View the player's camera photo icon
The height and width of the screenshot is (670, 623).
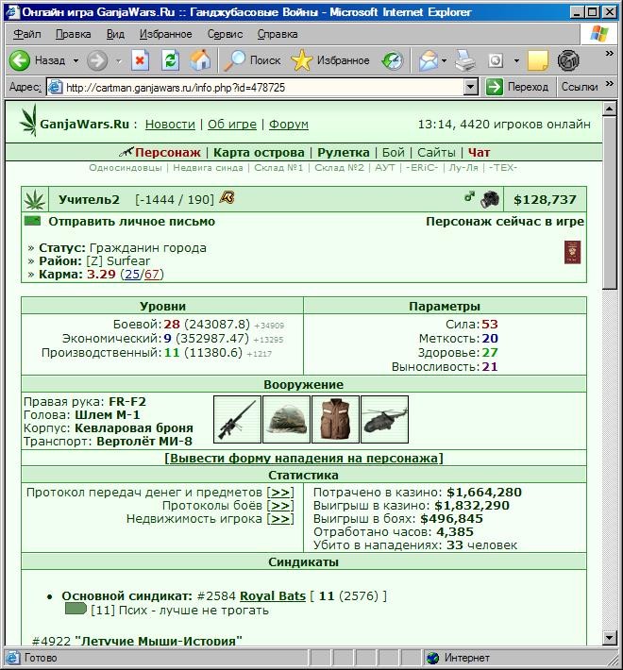click(x=490, y=199)
